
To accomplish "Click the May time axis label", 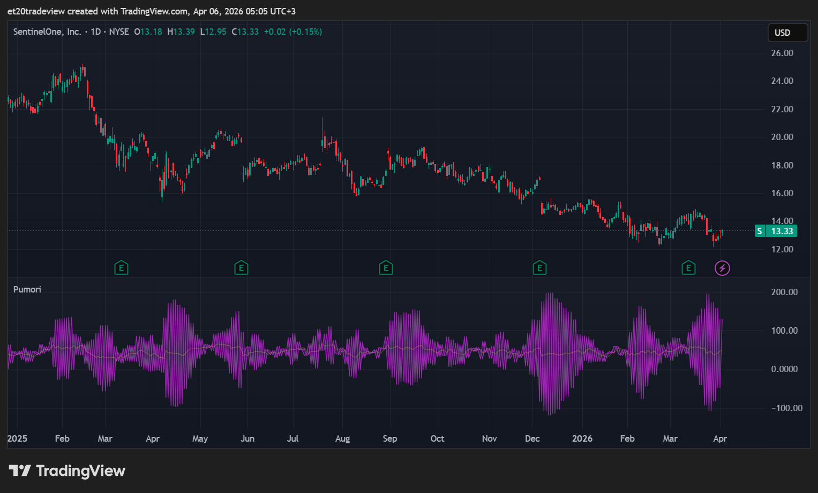I will (x=200, y=438).
